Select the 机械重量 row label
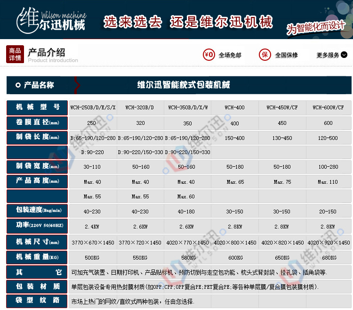This screenshot has width=353, height=310. [38, 257]
